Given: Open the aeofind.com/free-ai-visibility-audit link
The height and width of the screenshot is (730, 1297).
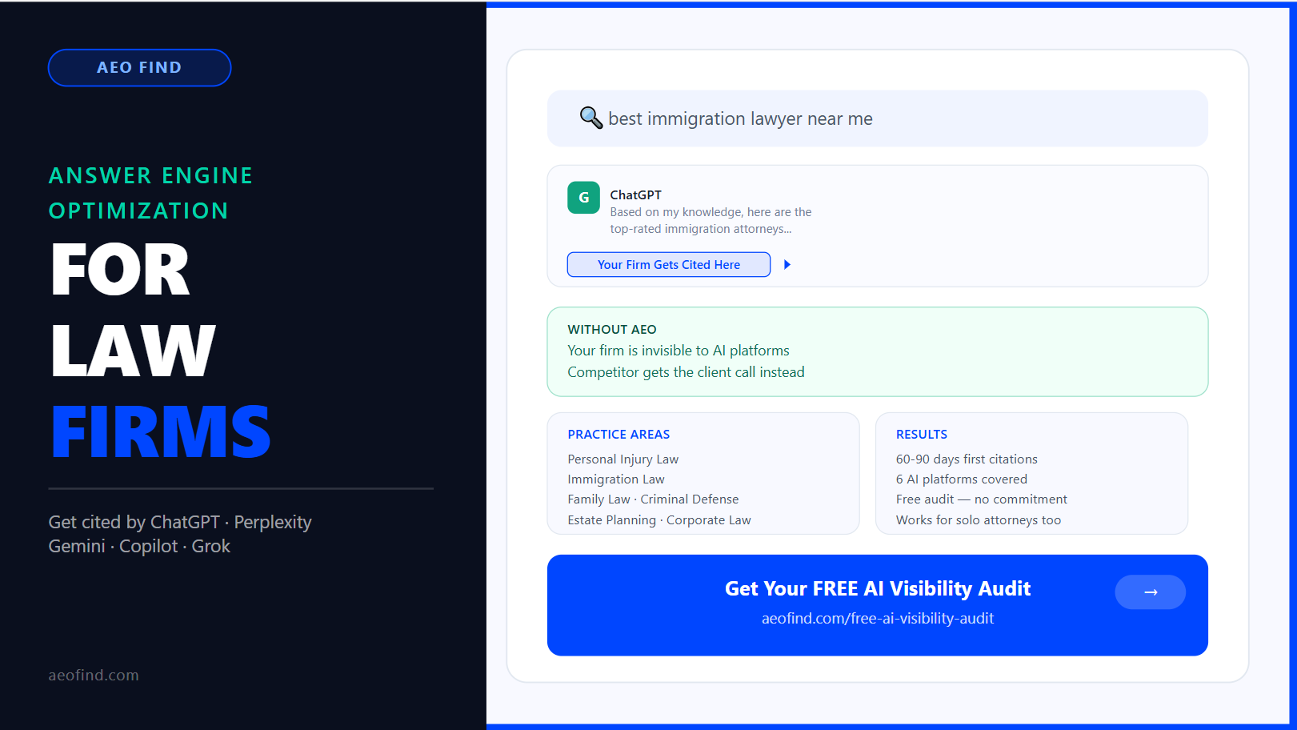Looking at the screenshot, I should (x=877, y=619).
